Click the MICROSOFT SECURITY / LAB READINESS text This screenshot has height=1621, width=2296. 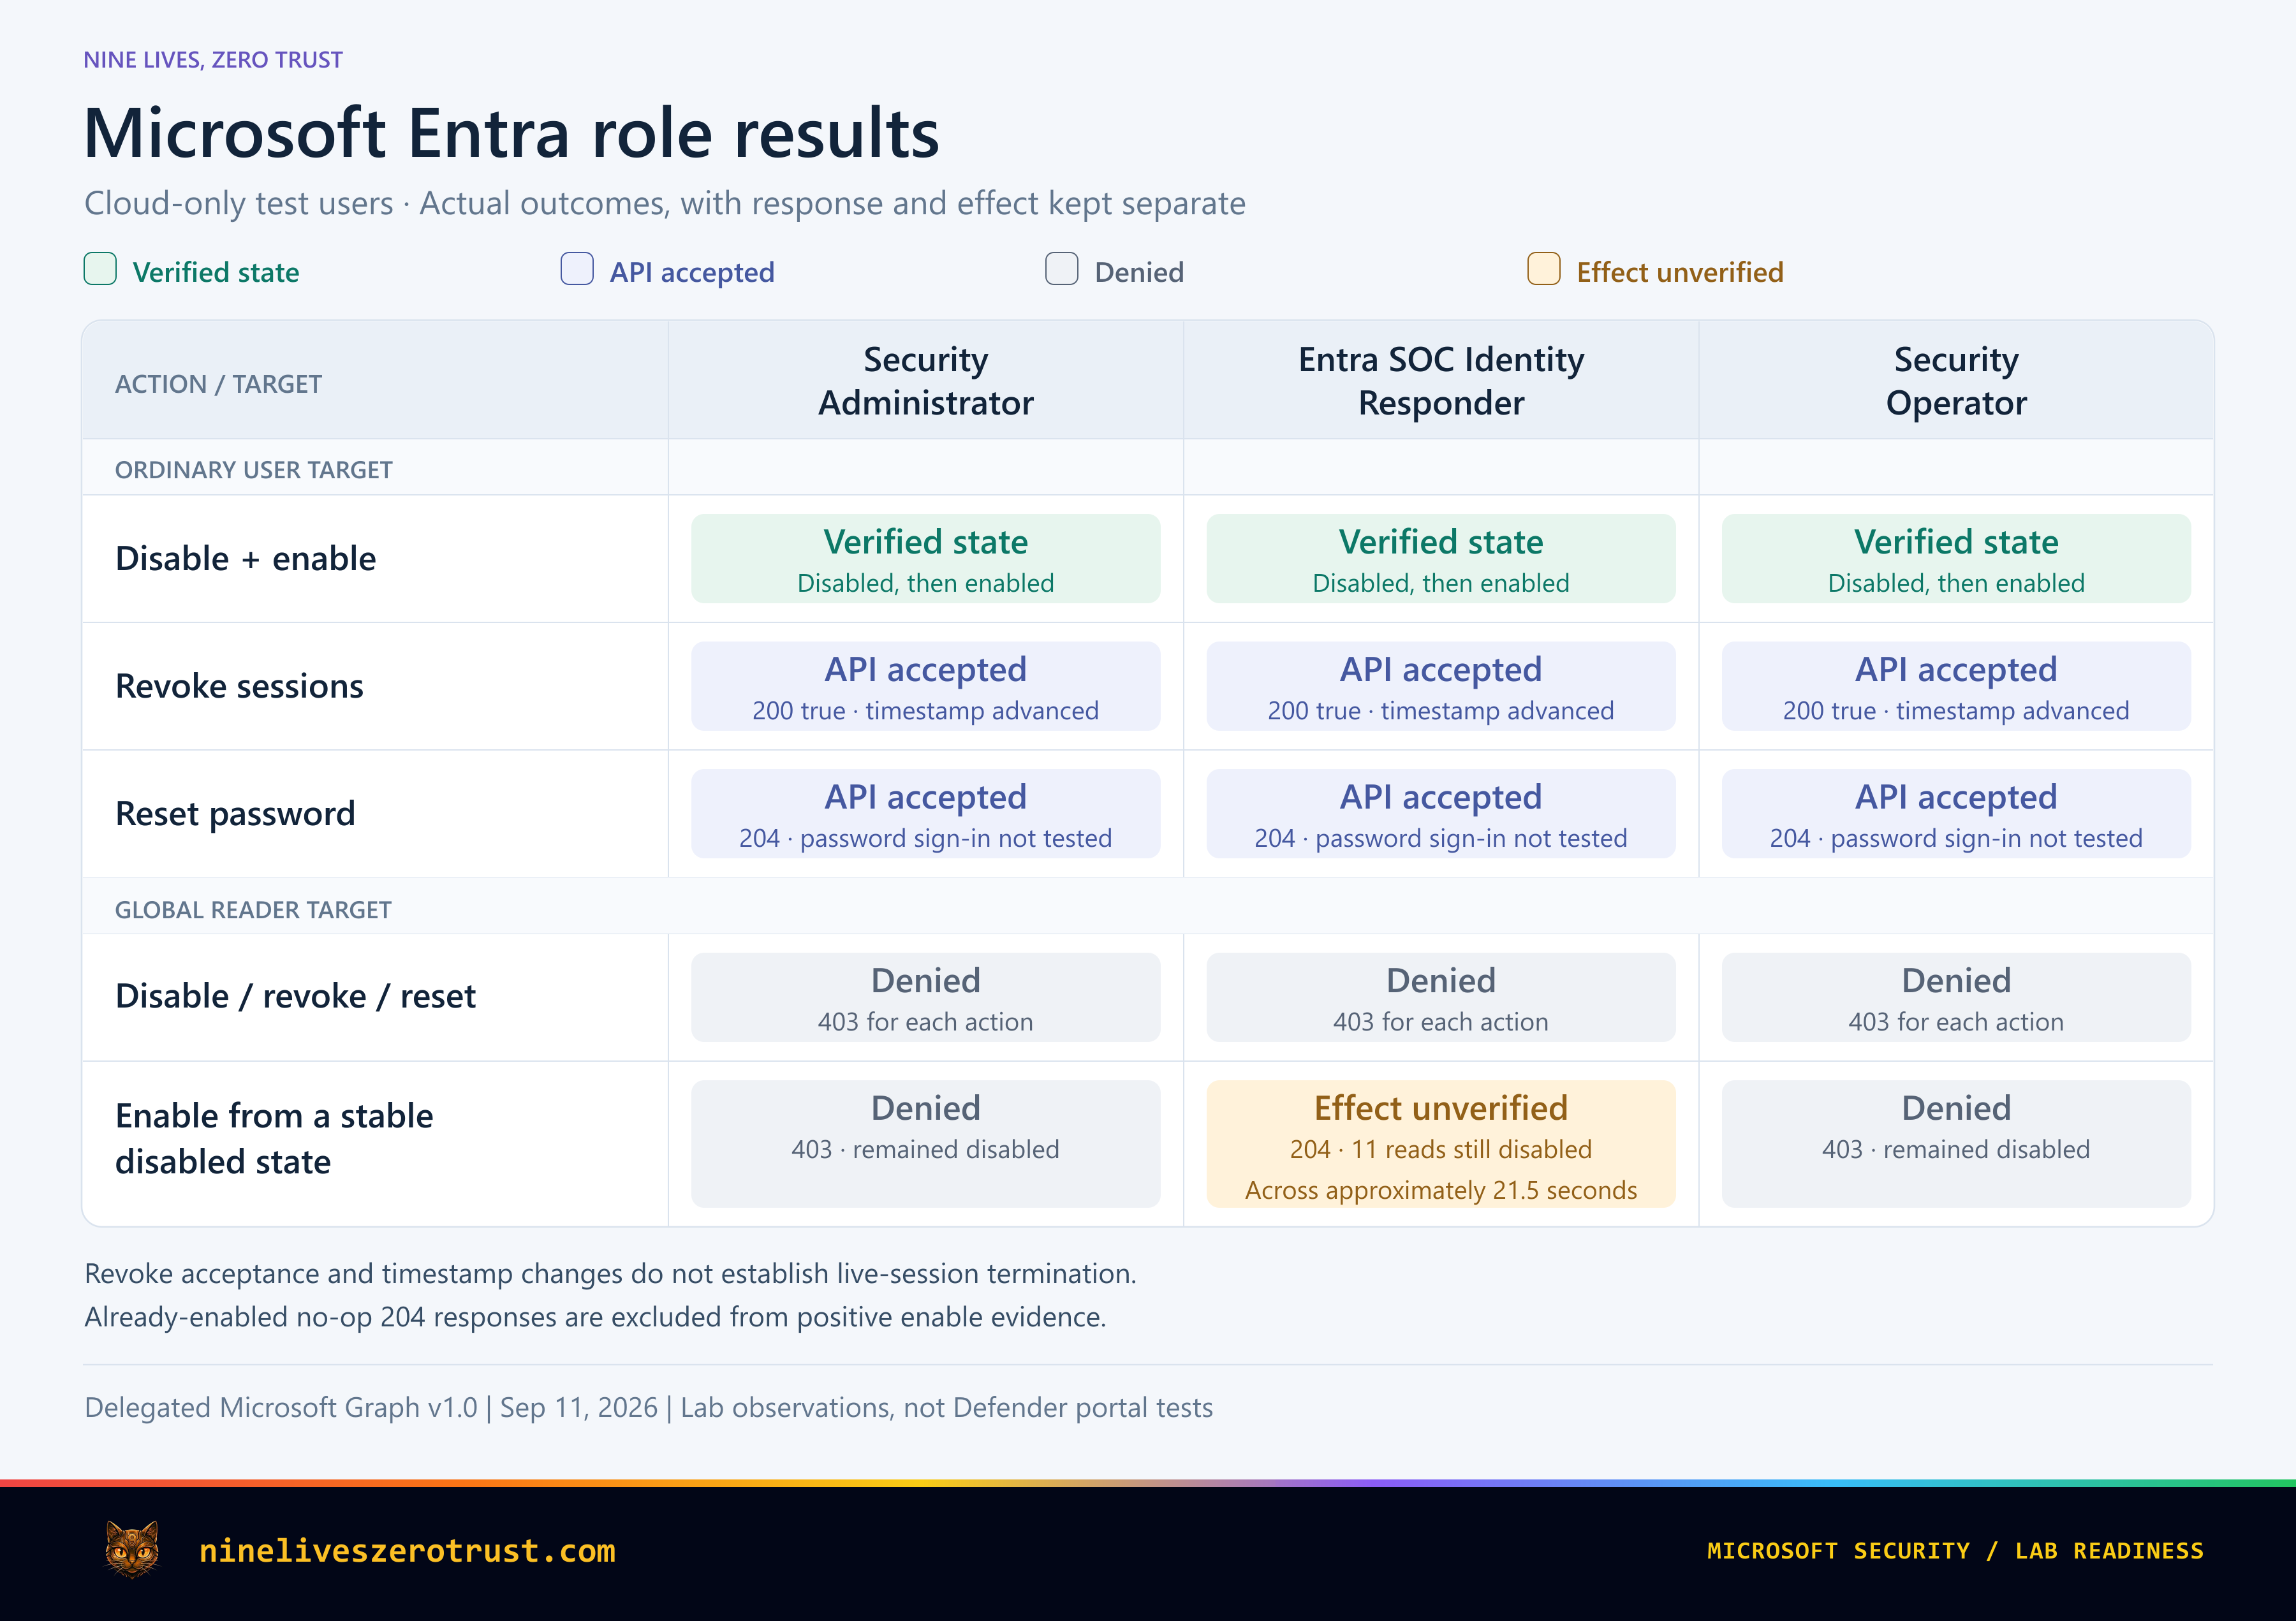pos(1955,1550)
